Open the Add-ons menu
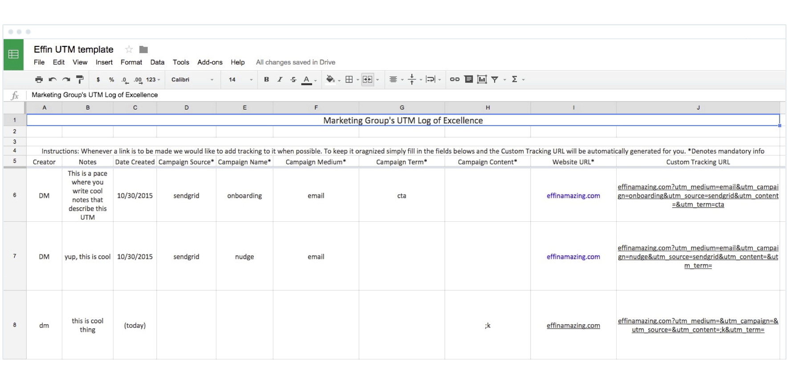 coord(210,62)
